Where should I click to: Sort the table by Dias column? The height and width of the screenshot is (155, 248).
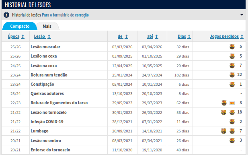pyautogui.click(x=184, y=36)
